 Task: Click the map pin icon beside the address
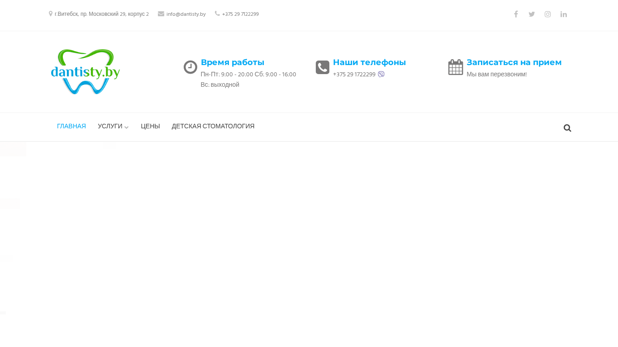(51, 14)
